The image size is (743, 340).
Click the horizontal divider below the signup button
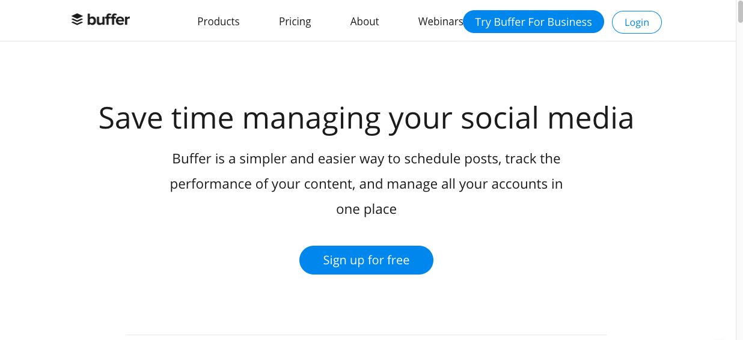366,335
